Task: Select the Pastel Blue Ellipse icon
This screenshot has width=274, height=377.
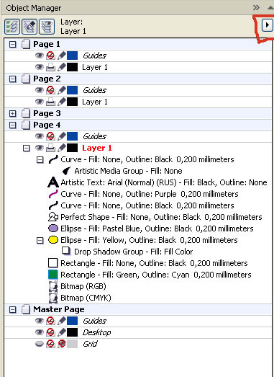Action: click(x=53, y=229)
